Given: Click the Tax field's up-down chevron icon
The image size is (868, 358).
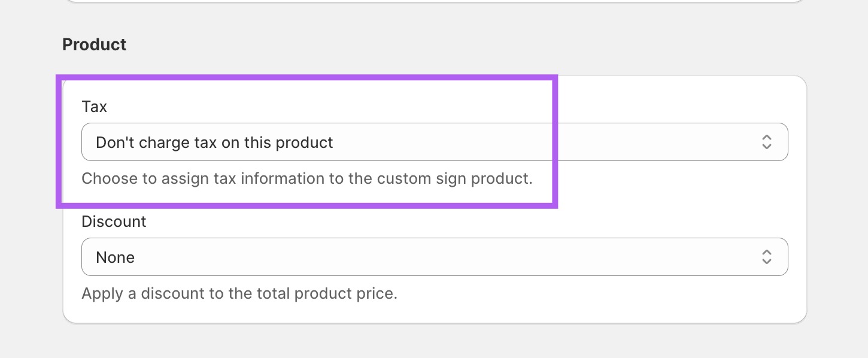Looking at the screenshot, I should point(766,142).
